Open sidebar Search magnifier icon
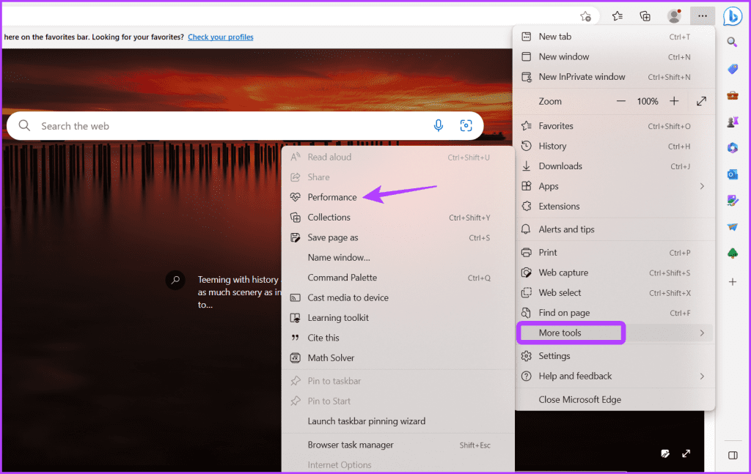The height and width of the screenshot is (474, 751). click(x=733, y=42)
